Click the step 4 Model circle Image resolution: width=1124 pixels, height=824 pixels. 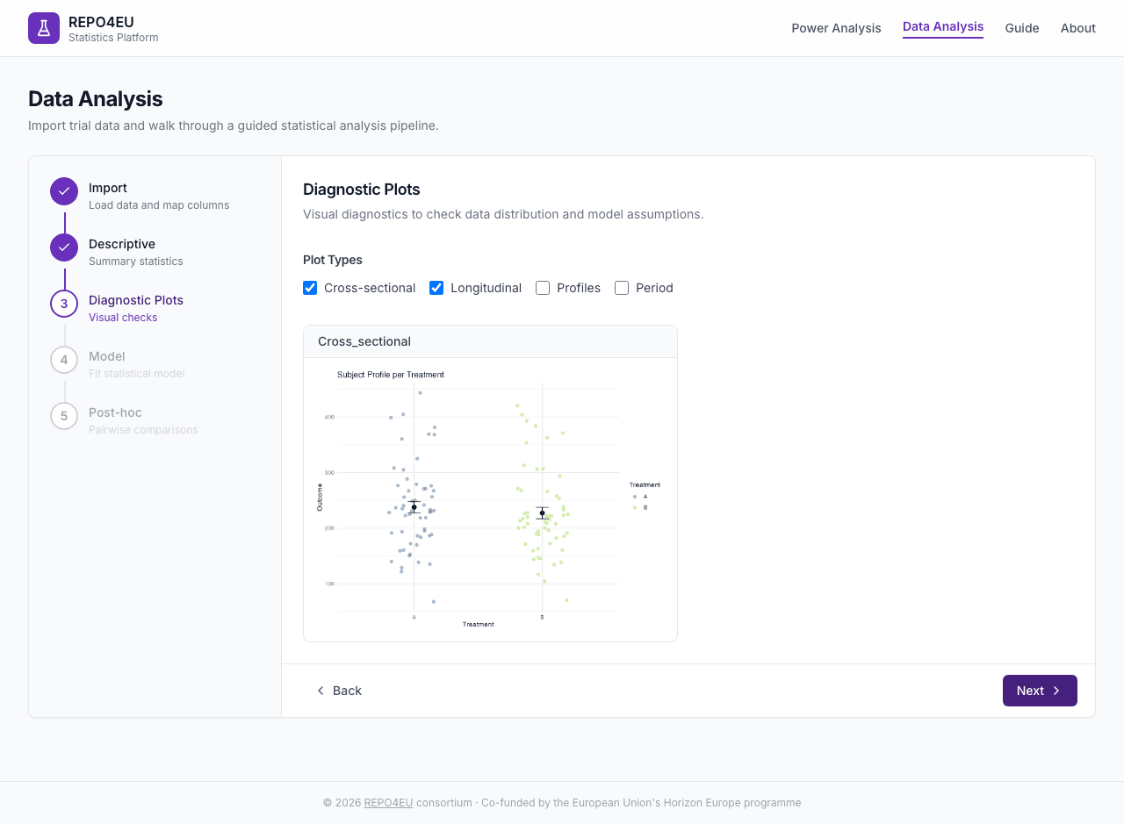(64, 360)
